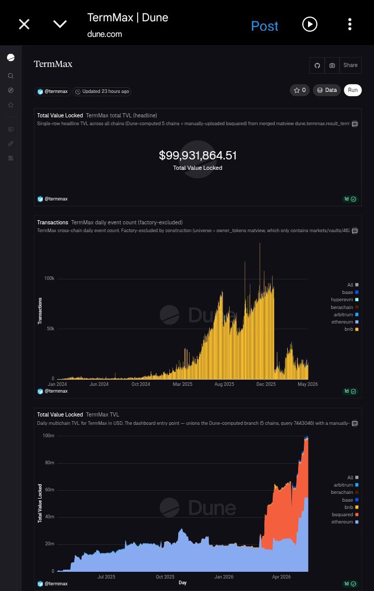Star the dashboard with 0 stars button

click(x=300, y=90)
